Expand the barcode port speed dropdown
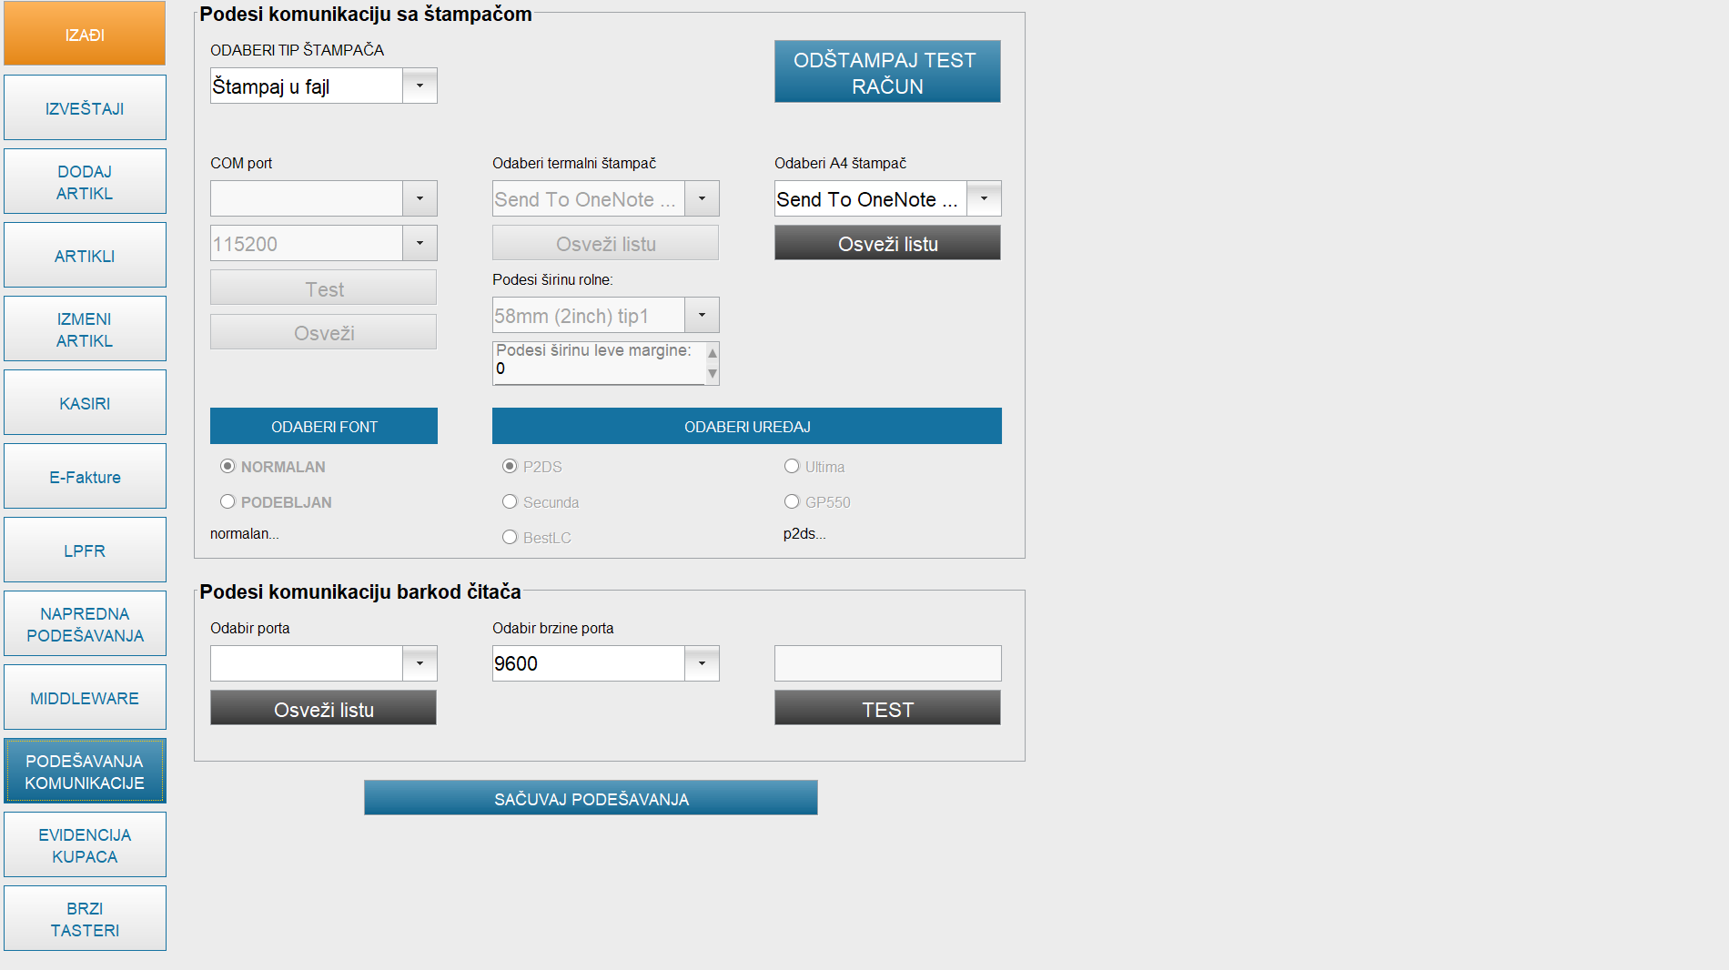The height and width of the screenshot is (970, 1729). point(702,663)
